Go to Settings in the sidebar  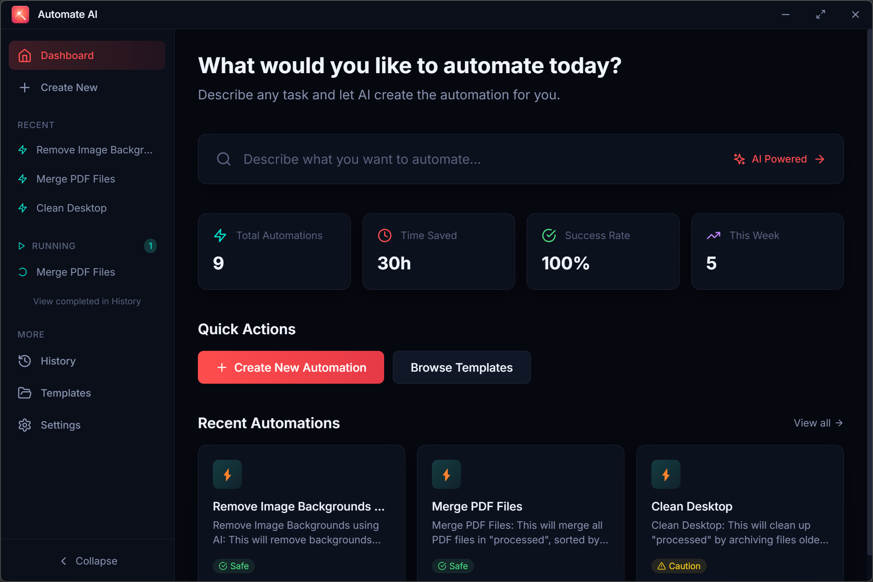[x=60, y=425]
